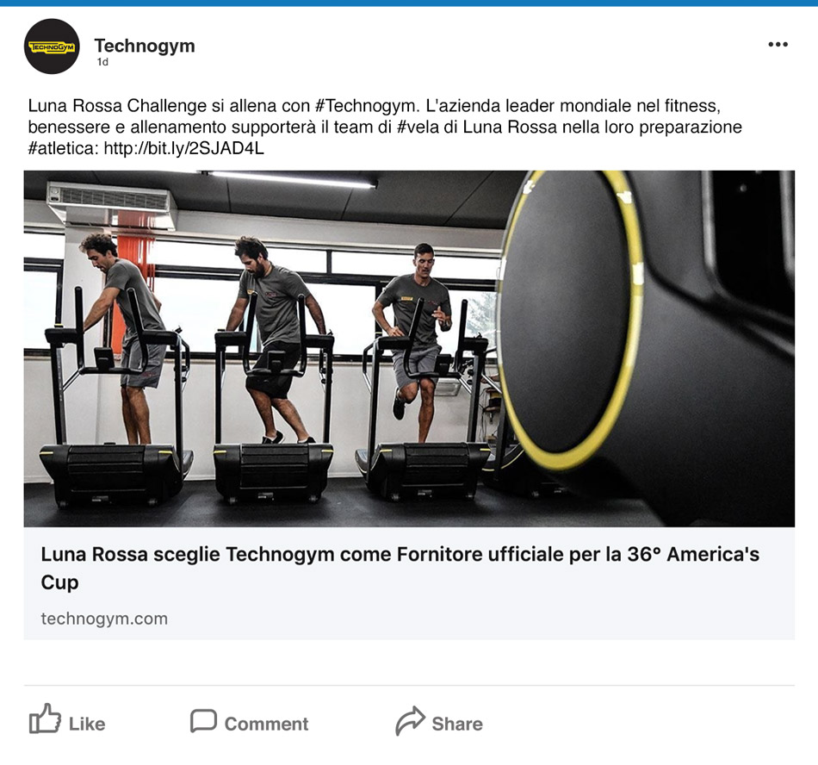The image size is (818, 765).
Task: Select the #atletica hashtag
Action: [x=63, y=149]
